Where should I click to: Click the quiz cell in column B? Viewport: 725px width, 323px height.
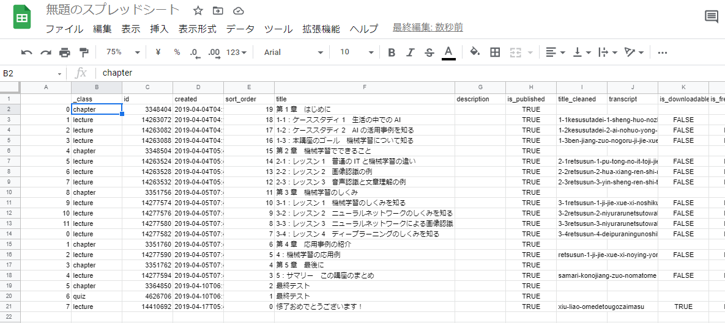coord(97,296)
